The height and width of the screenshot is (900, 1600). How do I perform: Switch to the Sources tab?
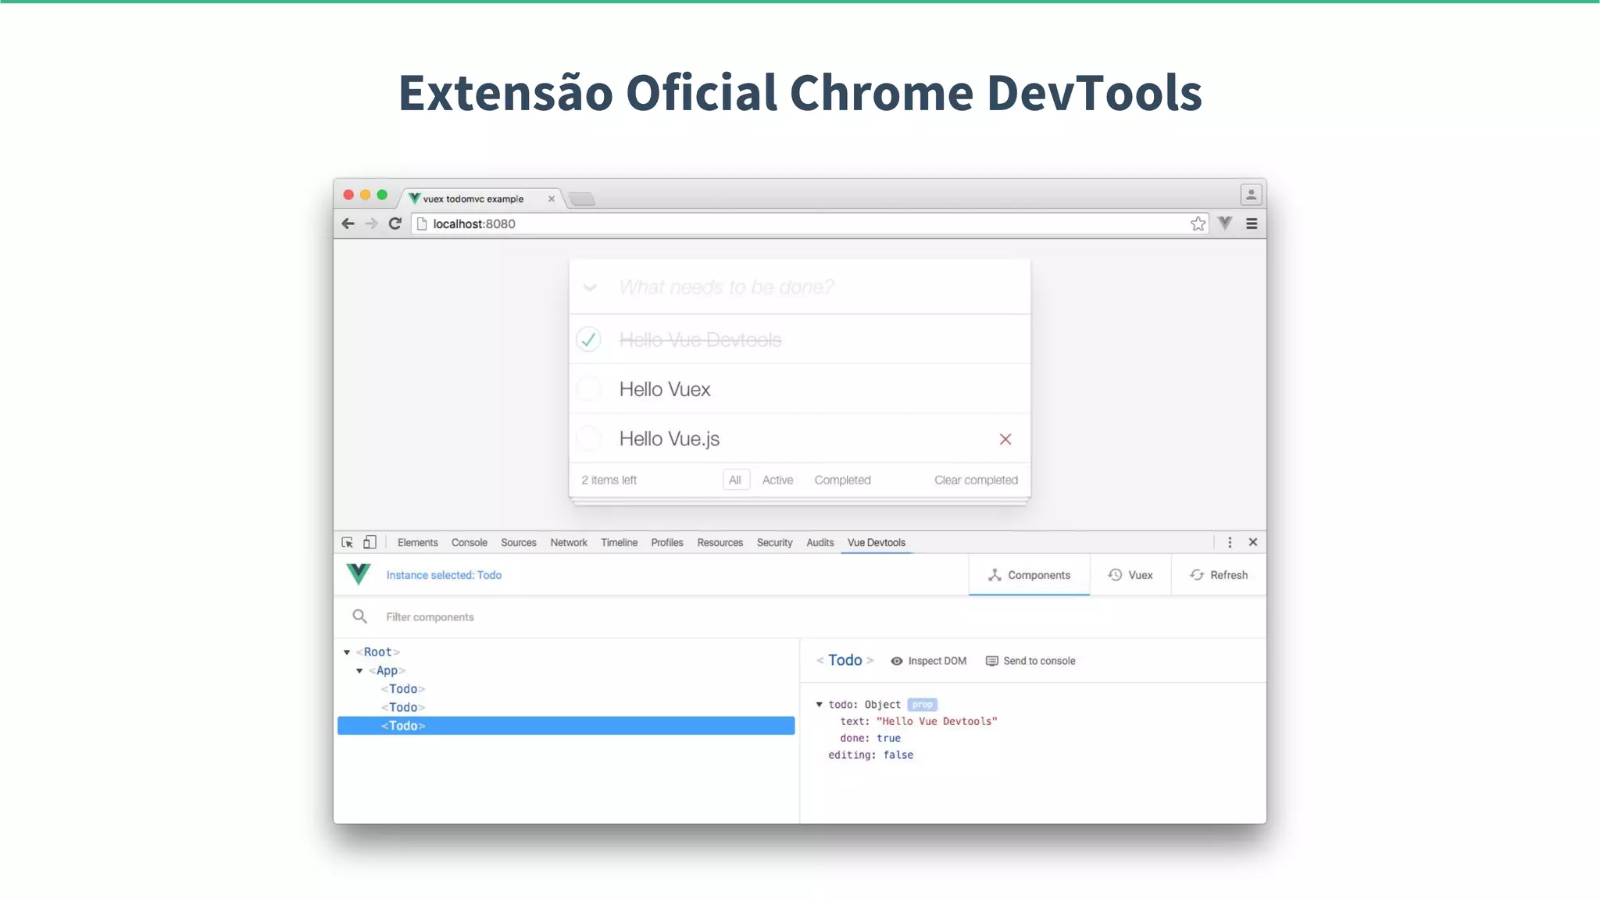click(519, 542)
